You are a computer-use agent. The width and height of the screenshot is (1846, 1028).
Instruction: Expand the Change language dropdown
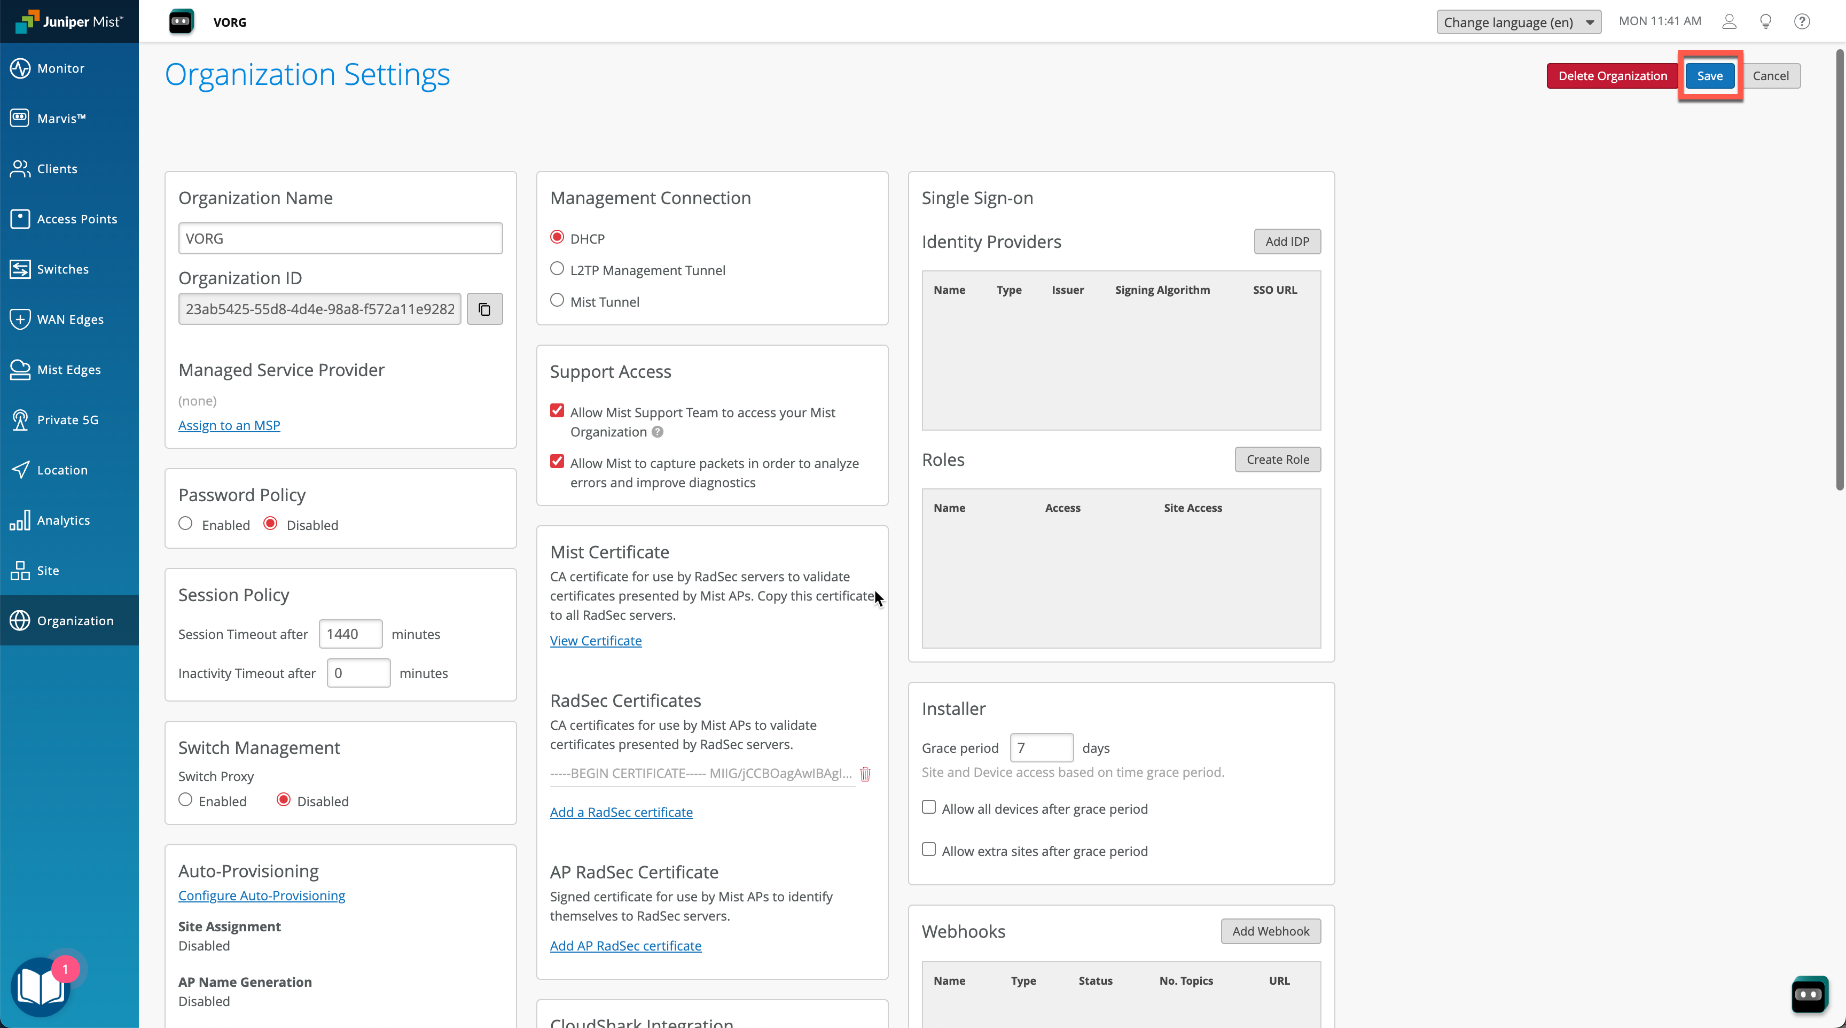(x=1518, y=22)
